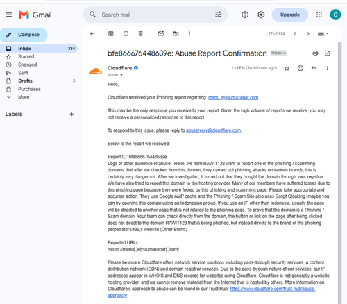Screen dimensions: 347x304
Task: Click the Cloudflare sender name
Action: click(x=119, y=68)
